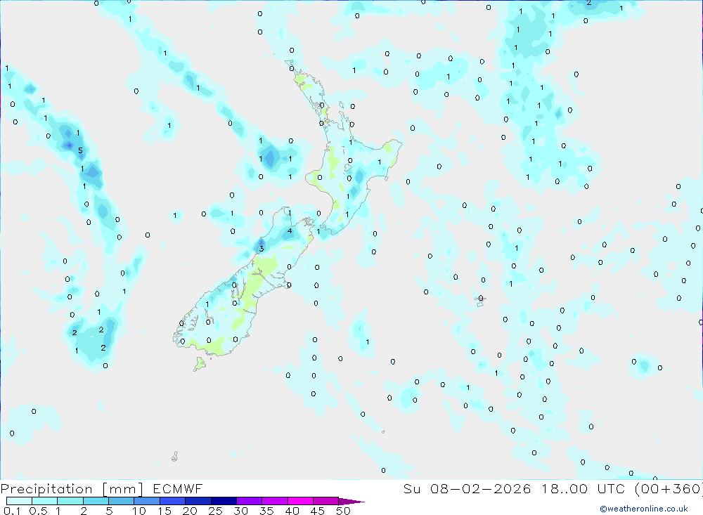
Task: Click the map value "4" on South Island
Action: point(290,231)
